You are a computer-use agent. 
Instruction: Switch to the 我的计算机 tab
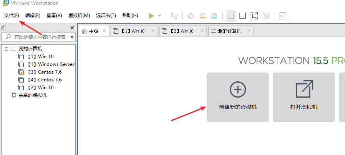click(x=231, y=31)
